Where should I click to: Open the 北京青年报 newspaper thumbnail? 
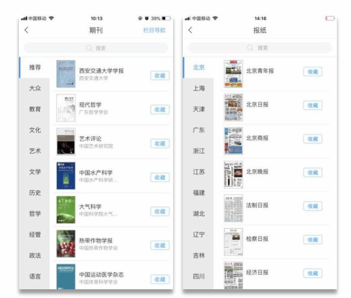(x=233, y=74)
